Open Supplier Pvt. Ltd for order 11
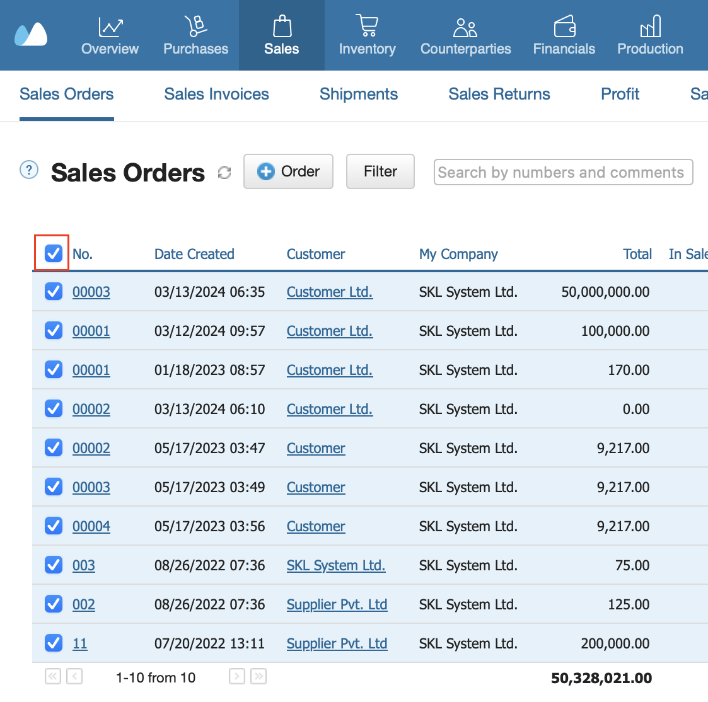 click(x=337, y=643)
